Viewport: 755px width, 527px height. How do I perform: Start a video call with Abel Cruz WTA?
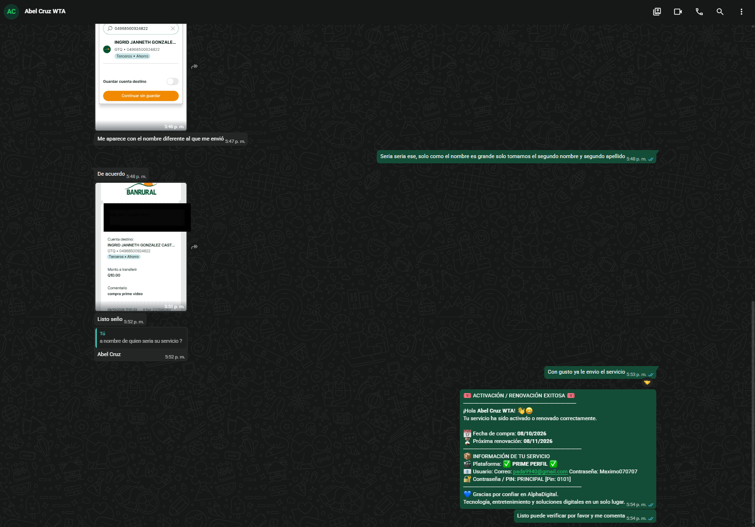[678, 11]
